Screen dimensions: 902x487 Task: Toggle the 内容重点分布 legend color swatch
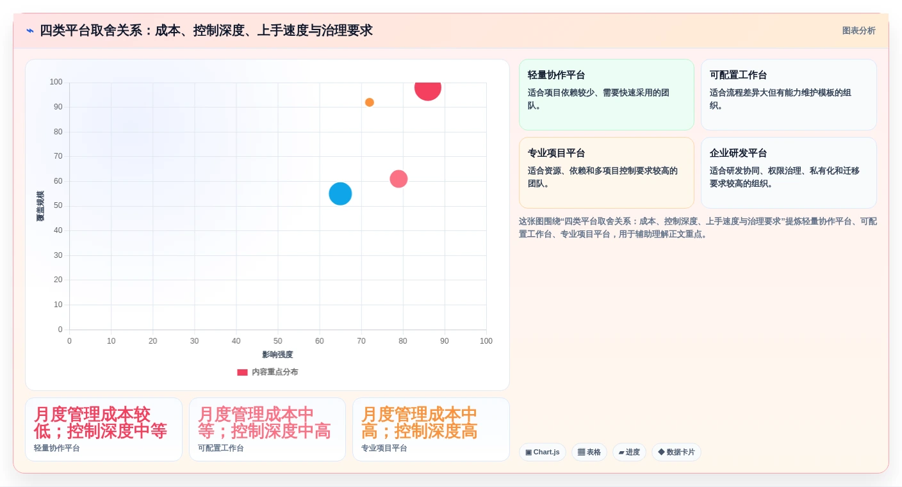tap(242, 372)
